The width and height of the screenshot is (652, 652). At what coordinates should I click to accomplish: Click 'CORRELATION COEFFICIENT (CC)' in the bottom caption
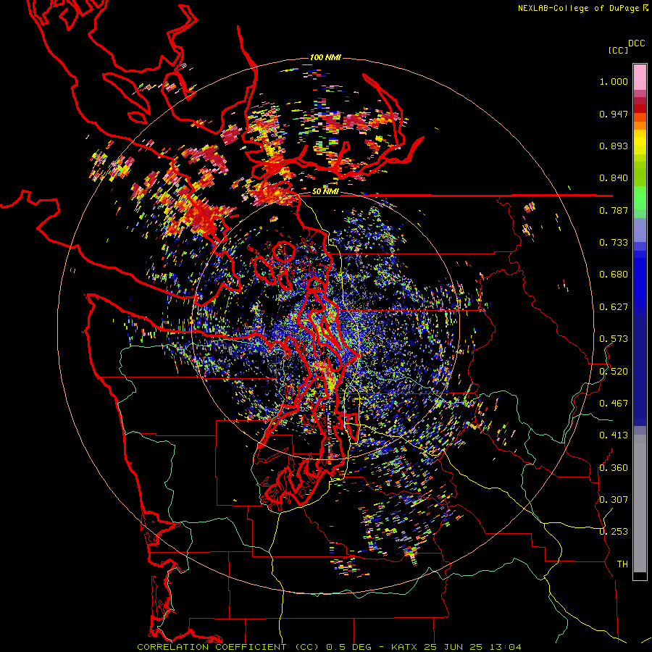(x=228, y=647)
